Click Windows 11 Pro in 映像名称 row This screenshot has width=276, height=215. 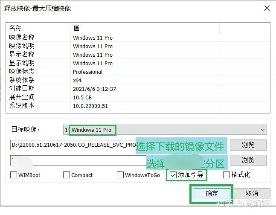click(x=93, y=38)
